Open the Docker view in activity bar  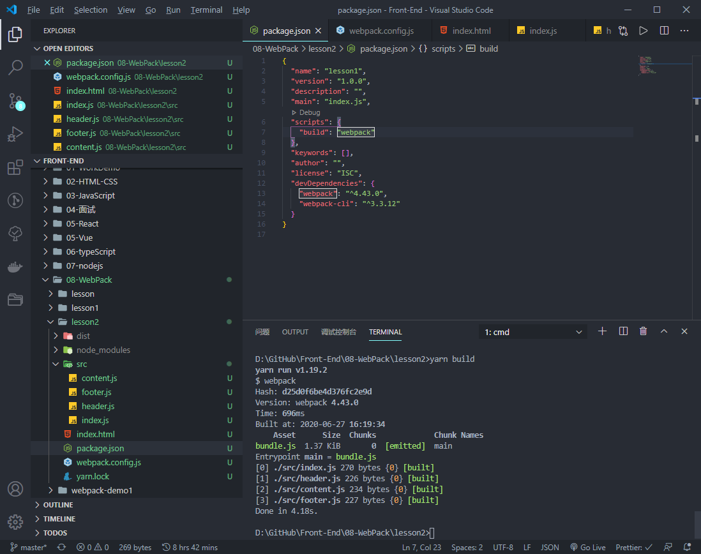tap(15, 267)
